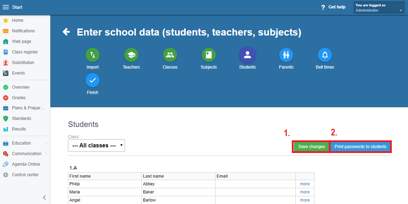Open the Parents step icon
Screen dimensions: 408x204
point(286,55)
